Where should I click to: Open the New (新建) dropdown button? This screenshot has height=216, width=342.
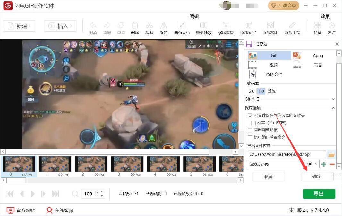tap(19, 26)
